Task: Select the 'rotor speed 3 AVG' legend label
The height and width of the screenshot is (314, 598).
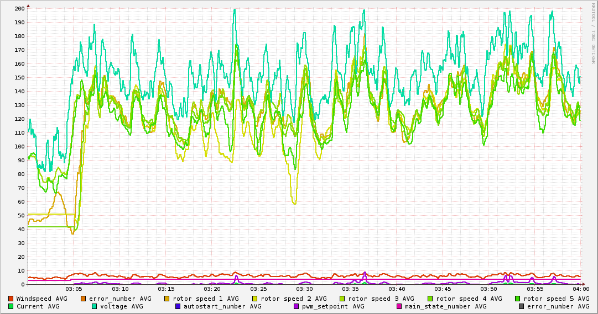Action: (x=381, y=299)
